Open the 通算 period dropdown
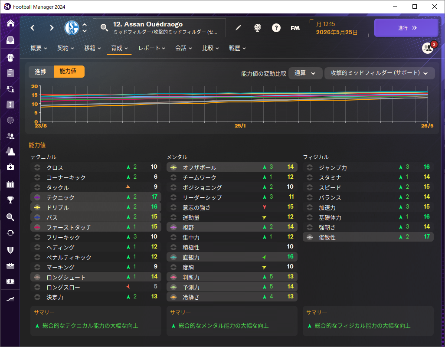Image resolution: width=445 pixels, height=347 pixels. click(x=305, y=73)
